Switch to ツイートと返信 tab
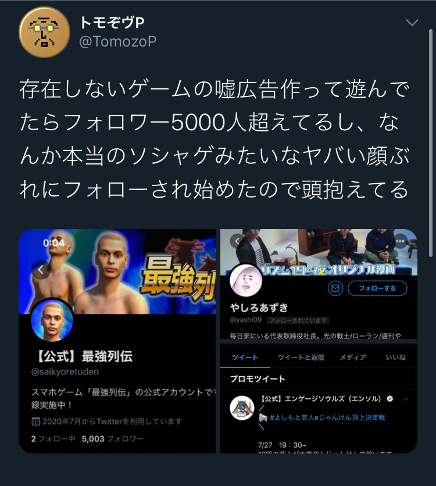Image resolution: width=436 pixels, height=486 pixels. [x=301, y=358]
